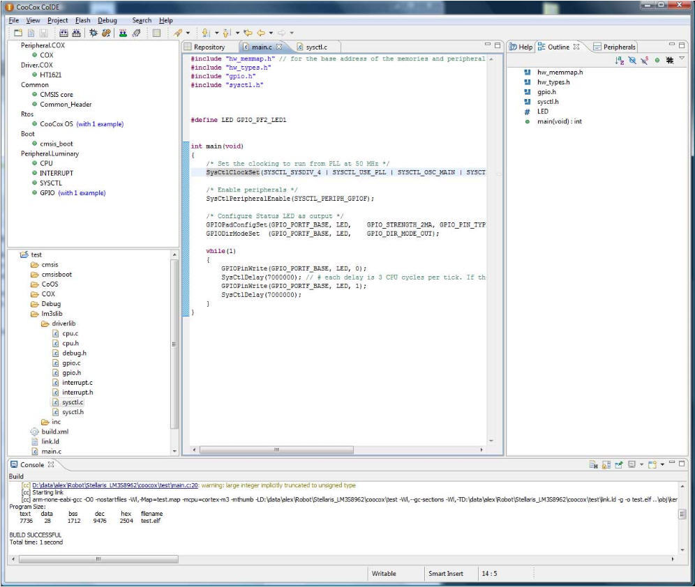Select build.xml in project tree
Image resolution: width=695 pixels, height=587 pixels.
50,432
